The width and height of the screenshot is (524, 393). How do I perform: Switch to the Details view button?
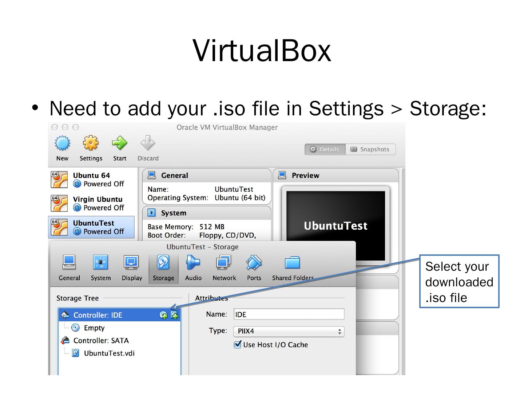coord(325,149)
